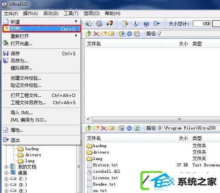Click the burn disc flame icon
This screenshot has height=193, width=220.
[x=110, y=24]
